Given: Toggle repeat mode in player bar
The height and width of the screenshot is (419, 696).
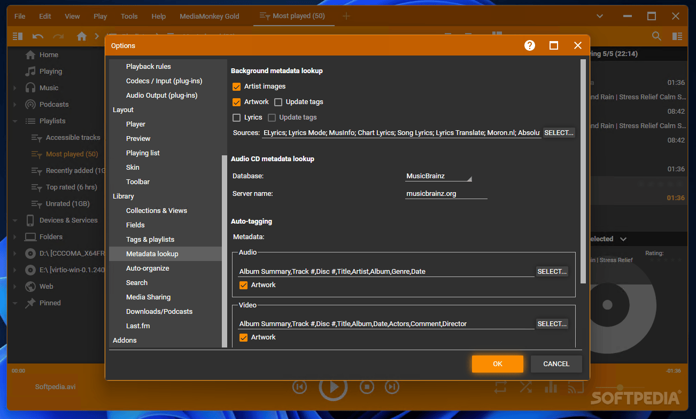Looking at the screenshot, I should [x=501, y=387].
